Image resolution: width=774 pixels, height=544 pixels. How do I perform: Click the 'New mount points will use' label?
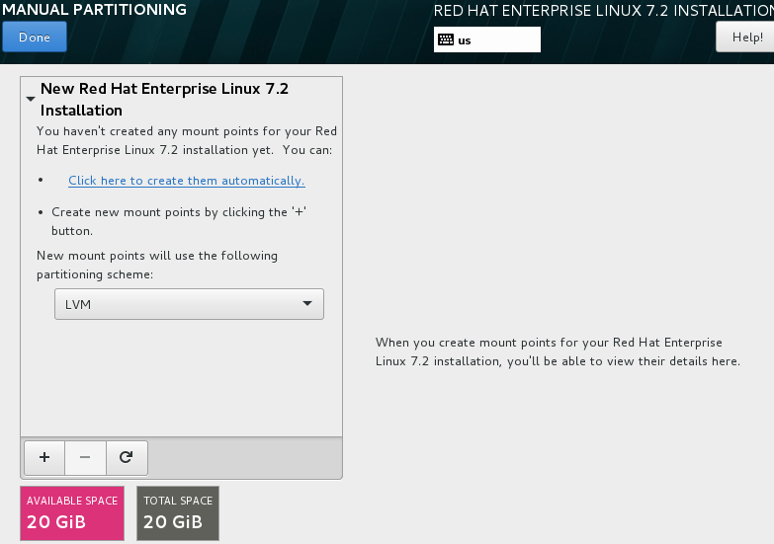pos(157,265)
